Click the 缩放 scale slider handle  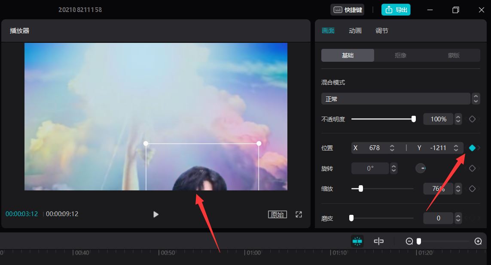[x=361, y=188]
